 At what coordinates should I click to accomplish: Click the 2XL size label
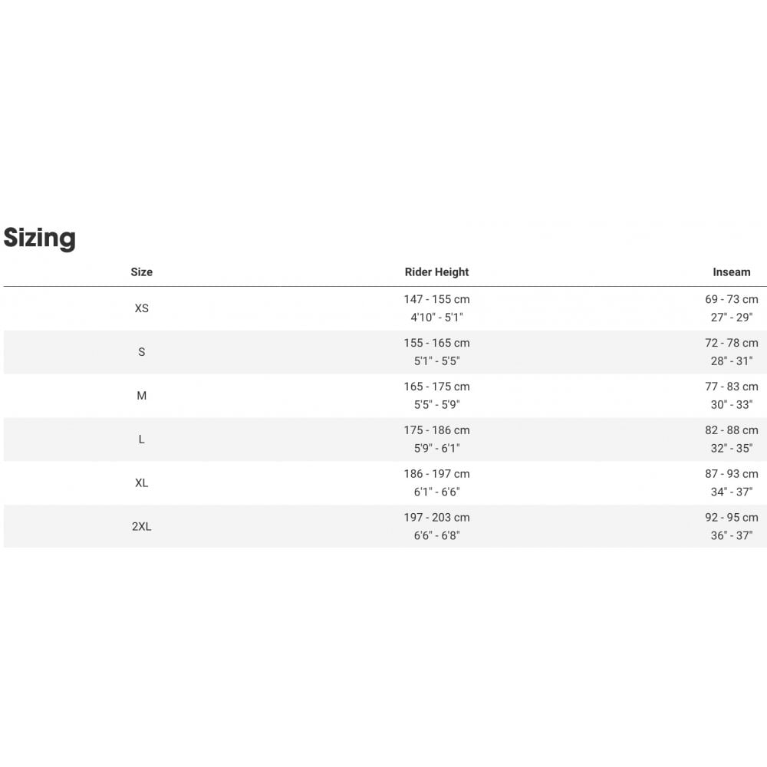click(x=142, y=527)
